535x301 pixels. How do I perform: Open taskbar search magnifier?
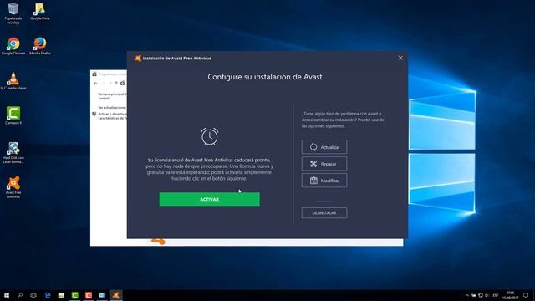point(20,295)
